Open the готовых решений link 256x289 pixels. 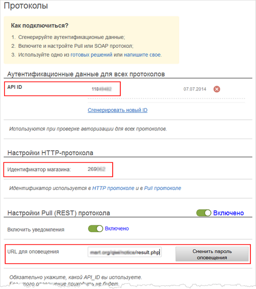coord(91,55)
